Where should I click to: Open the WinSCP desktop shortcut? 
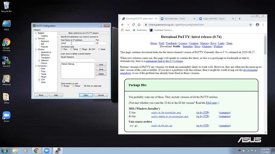coord(6,62)
